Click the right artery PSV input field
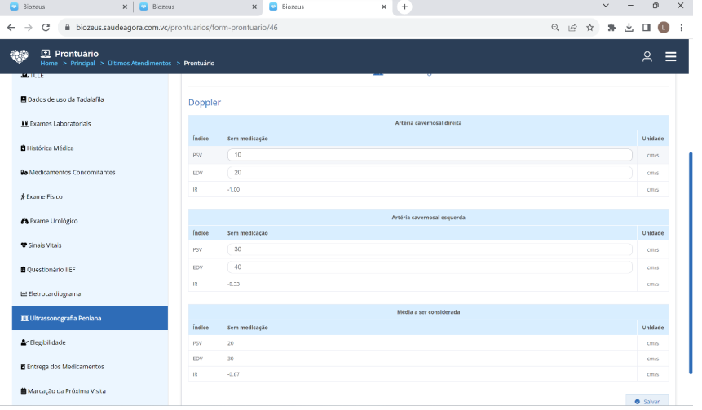This screenshot has height=410, width=702. pos(430,155)
